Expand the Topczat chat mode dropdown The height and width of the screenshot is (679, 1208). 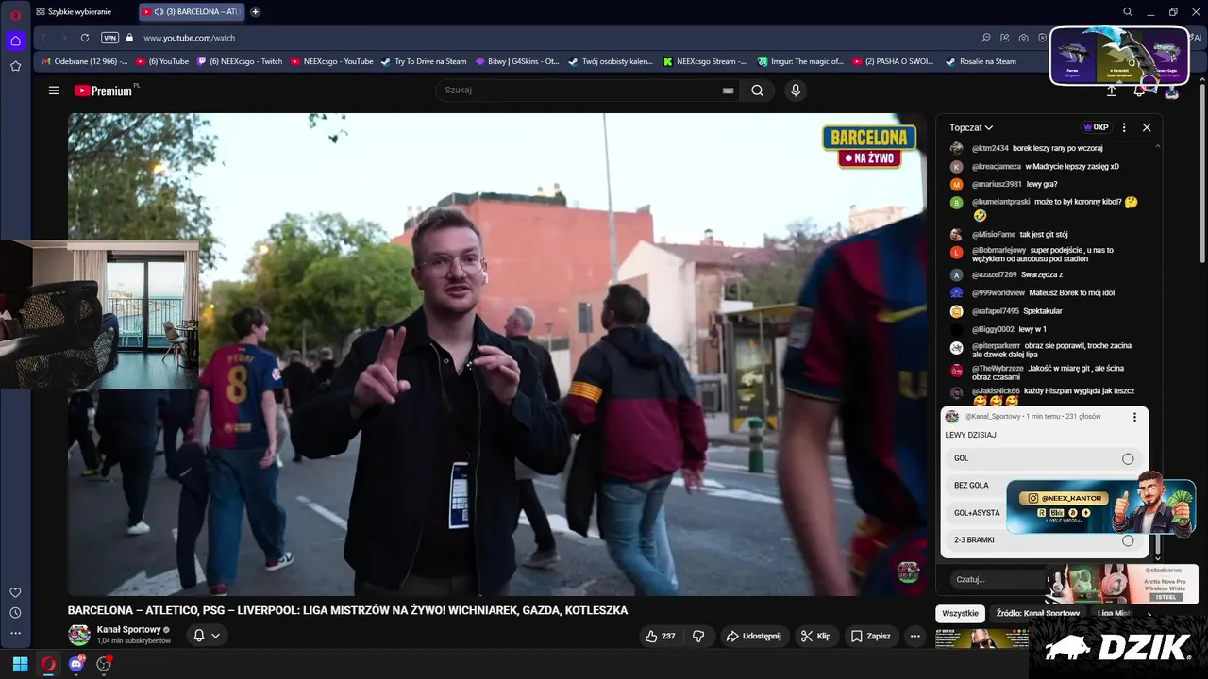coord(971,127)
